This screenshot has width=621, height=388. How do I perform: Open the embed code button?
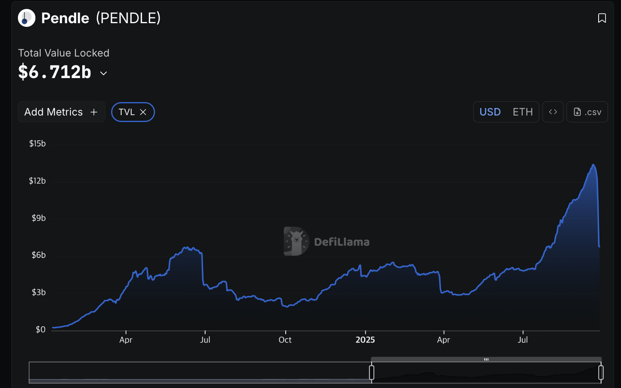pos(553,112)
